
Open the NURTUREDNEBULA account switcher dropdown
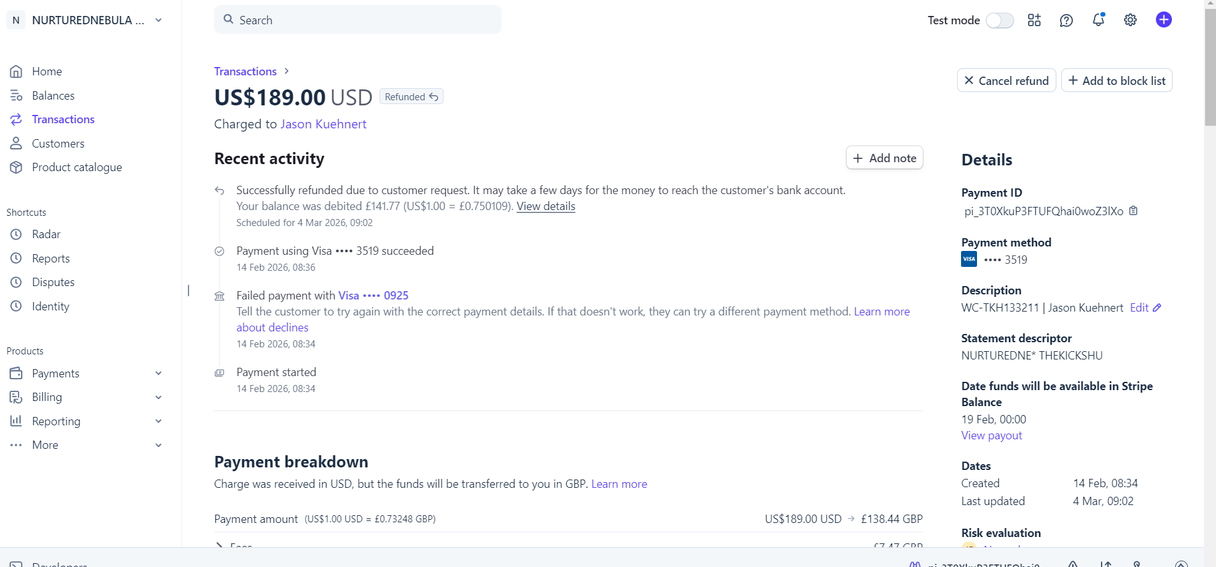[x=158, y=20]
